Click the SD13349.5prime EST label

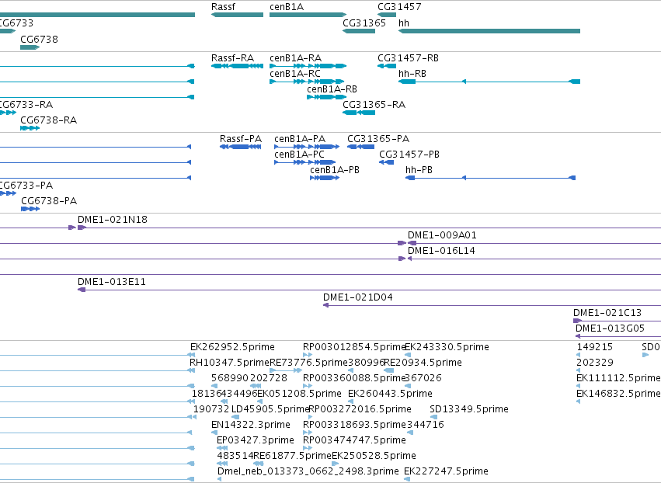[x=469, y=409]
